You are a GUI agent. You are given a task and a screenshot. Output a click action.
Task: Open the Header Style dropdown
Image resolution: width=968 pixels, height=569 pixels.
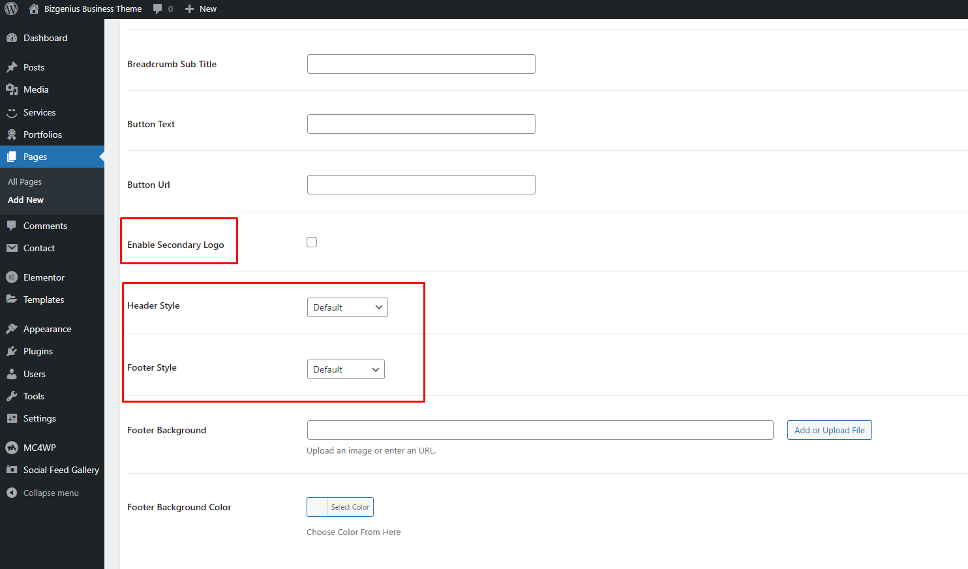pyautogui.click(x=348, y=307)
